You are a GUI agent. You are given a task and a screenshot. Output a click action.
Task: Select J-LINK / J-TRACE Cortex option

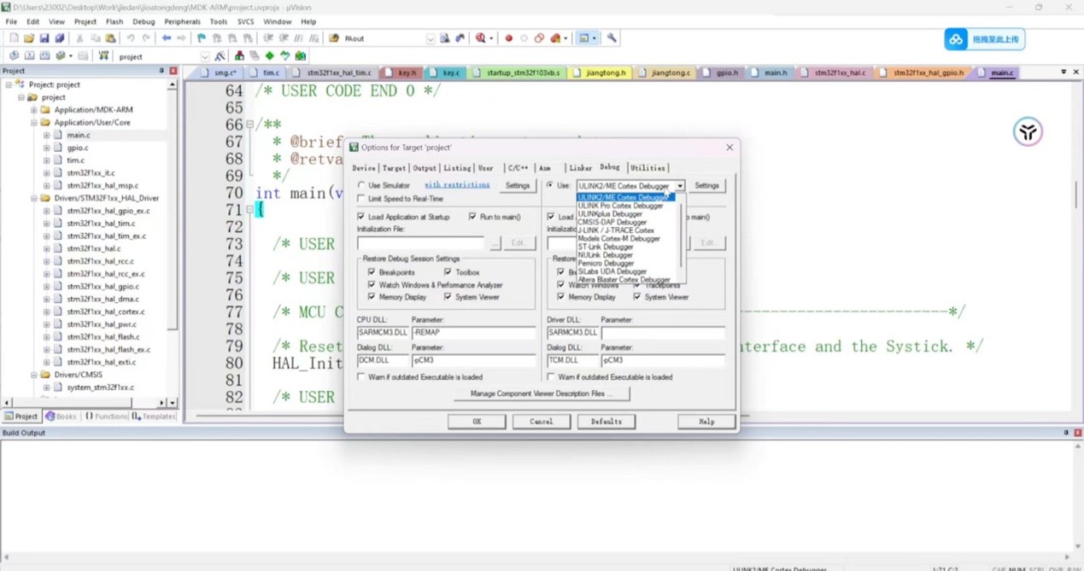[616, 230]
